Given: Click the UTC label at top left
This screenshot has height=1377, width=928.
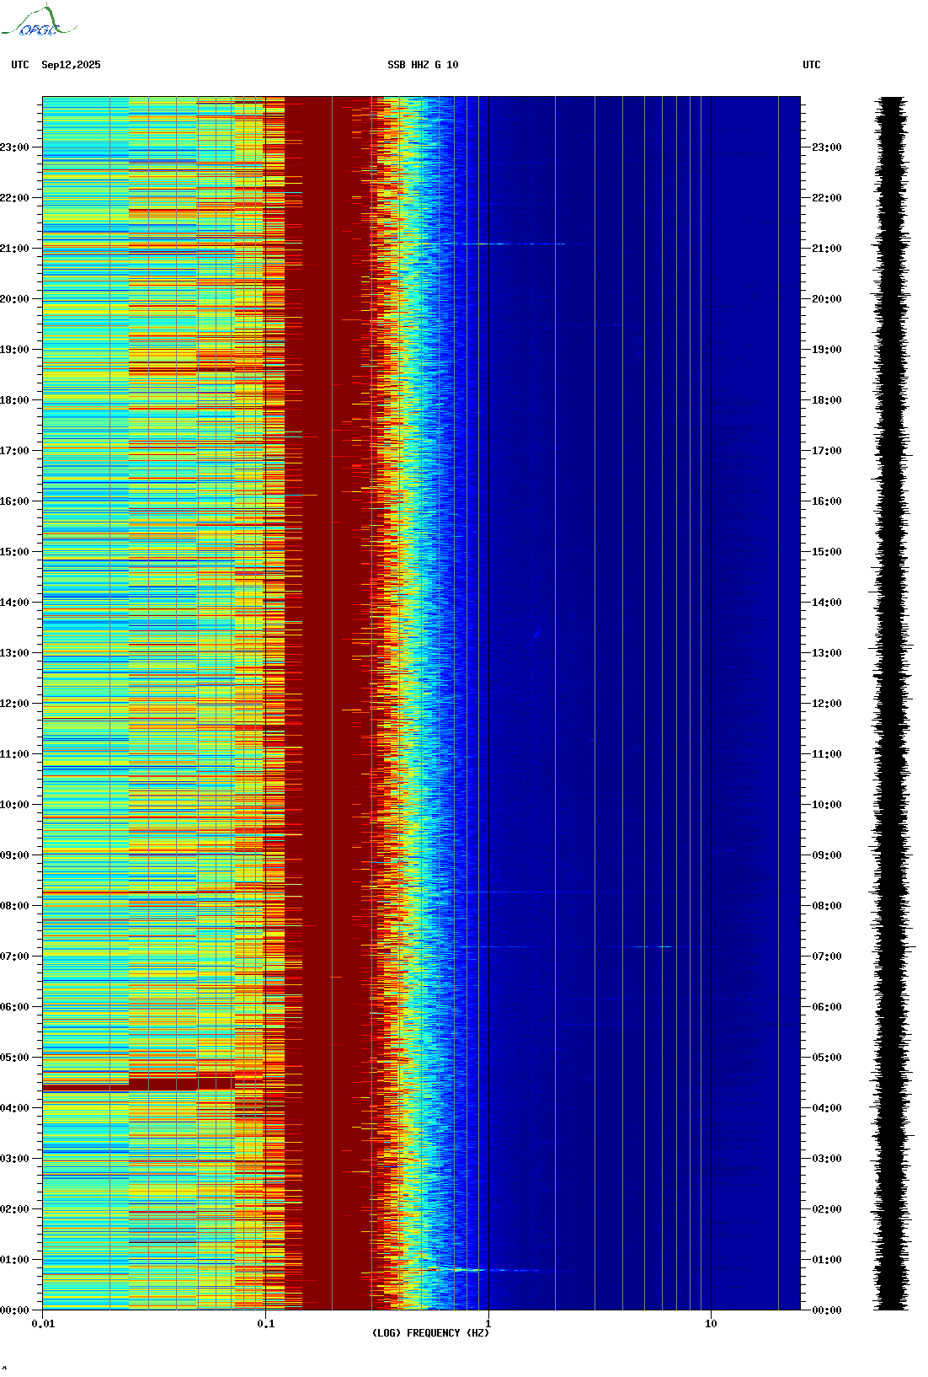Looking at the screenshot, I should point(20,65).
